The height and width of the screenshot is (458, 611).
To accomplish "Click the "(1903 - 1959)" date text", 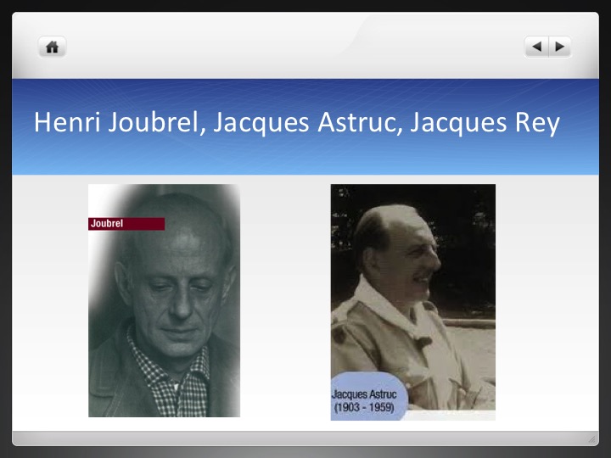I will pos(365,407).
